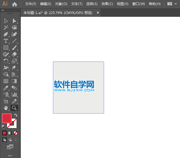Select the Shaper tool
This screenshot has height=158, width=180.
(x=6, y=54)
